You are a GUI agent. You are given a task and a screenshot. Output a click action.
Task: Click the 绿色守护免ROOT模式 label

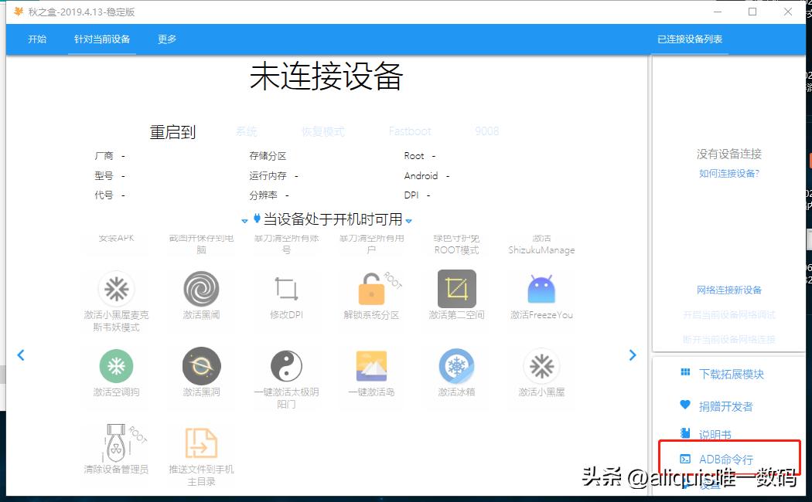[x=457, y=245]
